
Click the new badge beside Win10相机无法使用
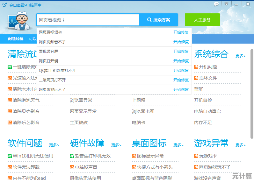tap(10, 156)
